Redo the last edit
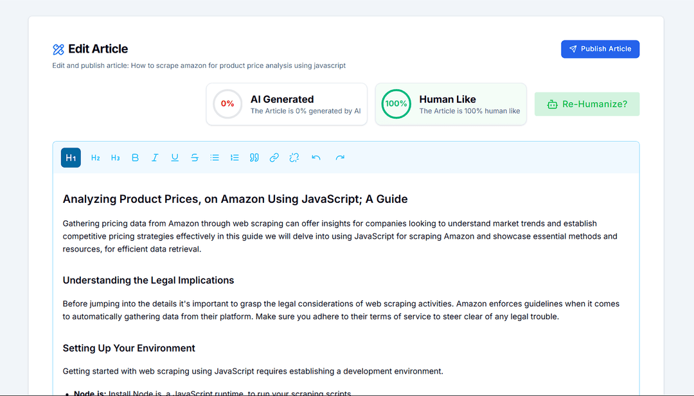The width and height of the screenshot is (694, 396). pos(340,158)
